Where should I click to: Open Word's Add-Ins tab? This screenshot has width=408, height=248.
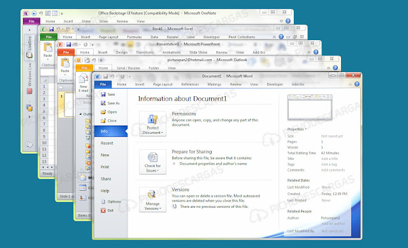pyautogui.click(x=298, y=84)
